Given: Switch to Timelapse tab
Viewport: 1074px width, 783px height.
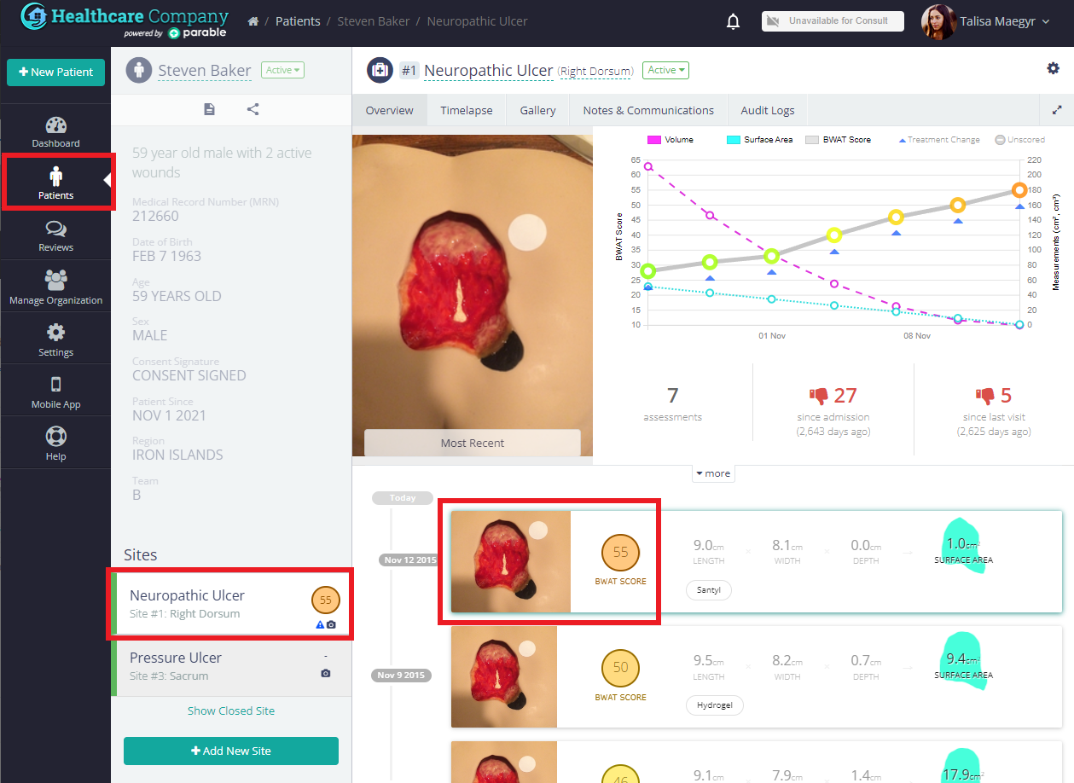Looking at the screenshot, I should click(x=467, y=110).
